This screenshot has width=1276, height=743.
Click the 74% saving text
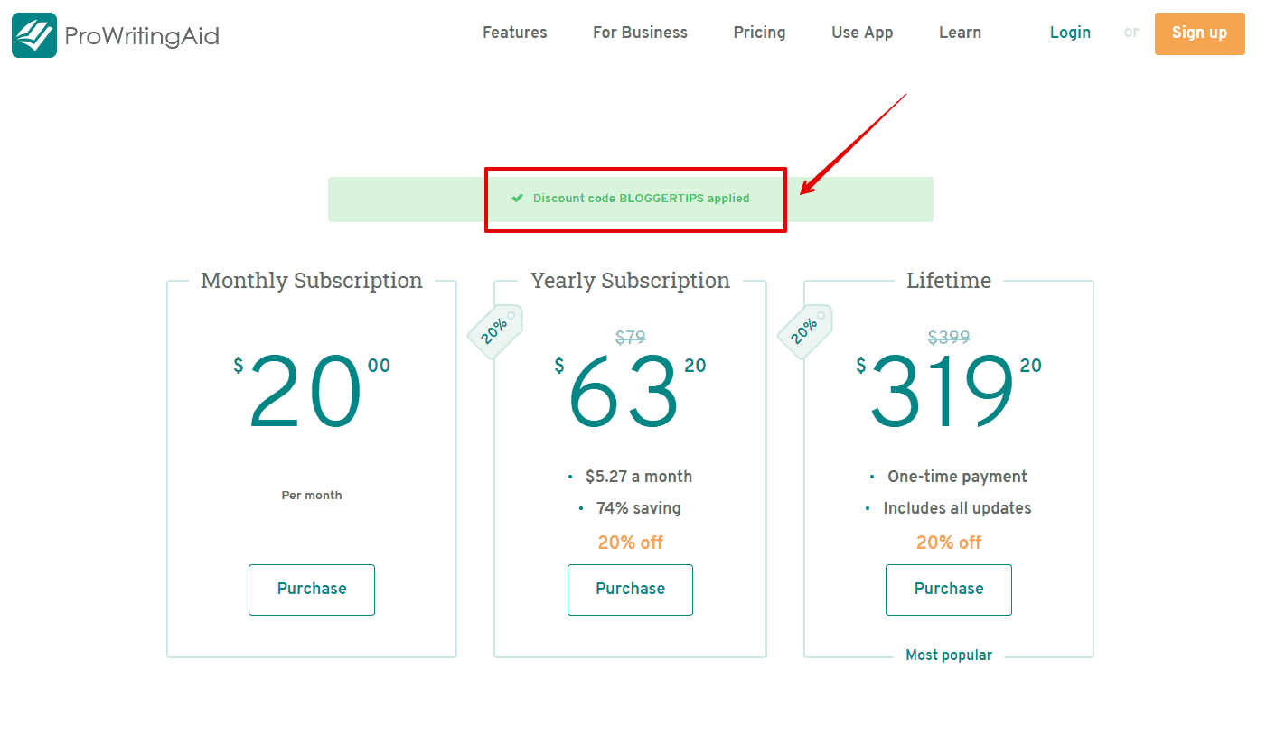pyautogui.click(x=639, y=508)
